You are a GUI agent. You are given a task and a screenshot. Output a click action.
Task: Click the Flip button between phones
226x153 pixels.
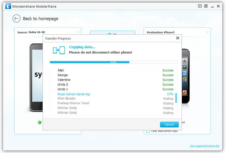click(113, 33)
